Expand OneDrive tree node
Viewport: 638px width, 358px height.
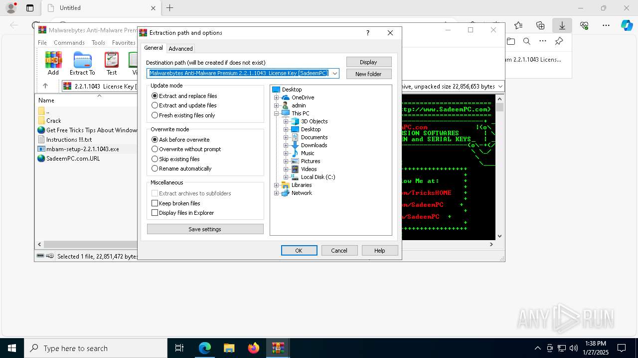click(277, 97)
